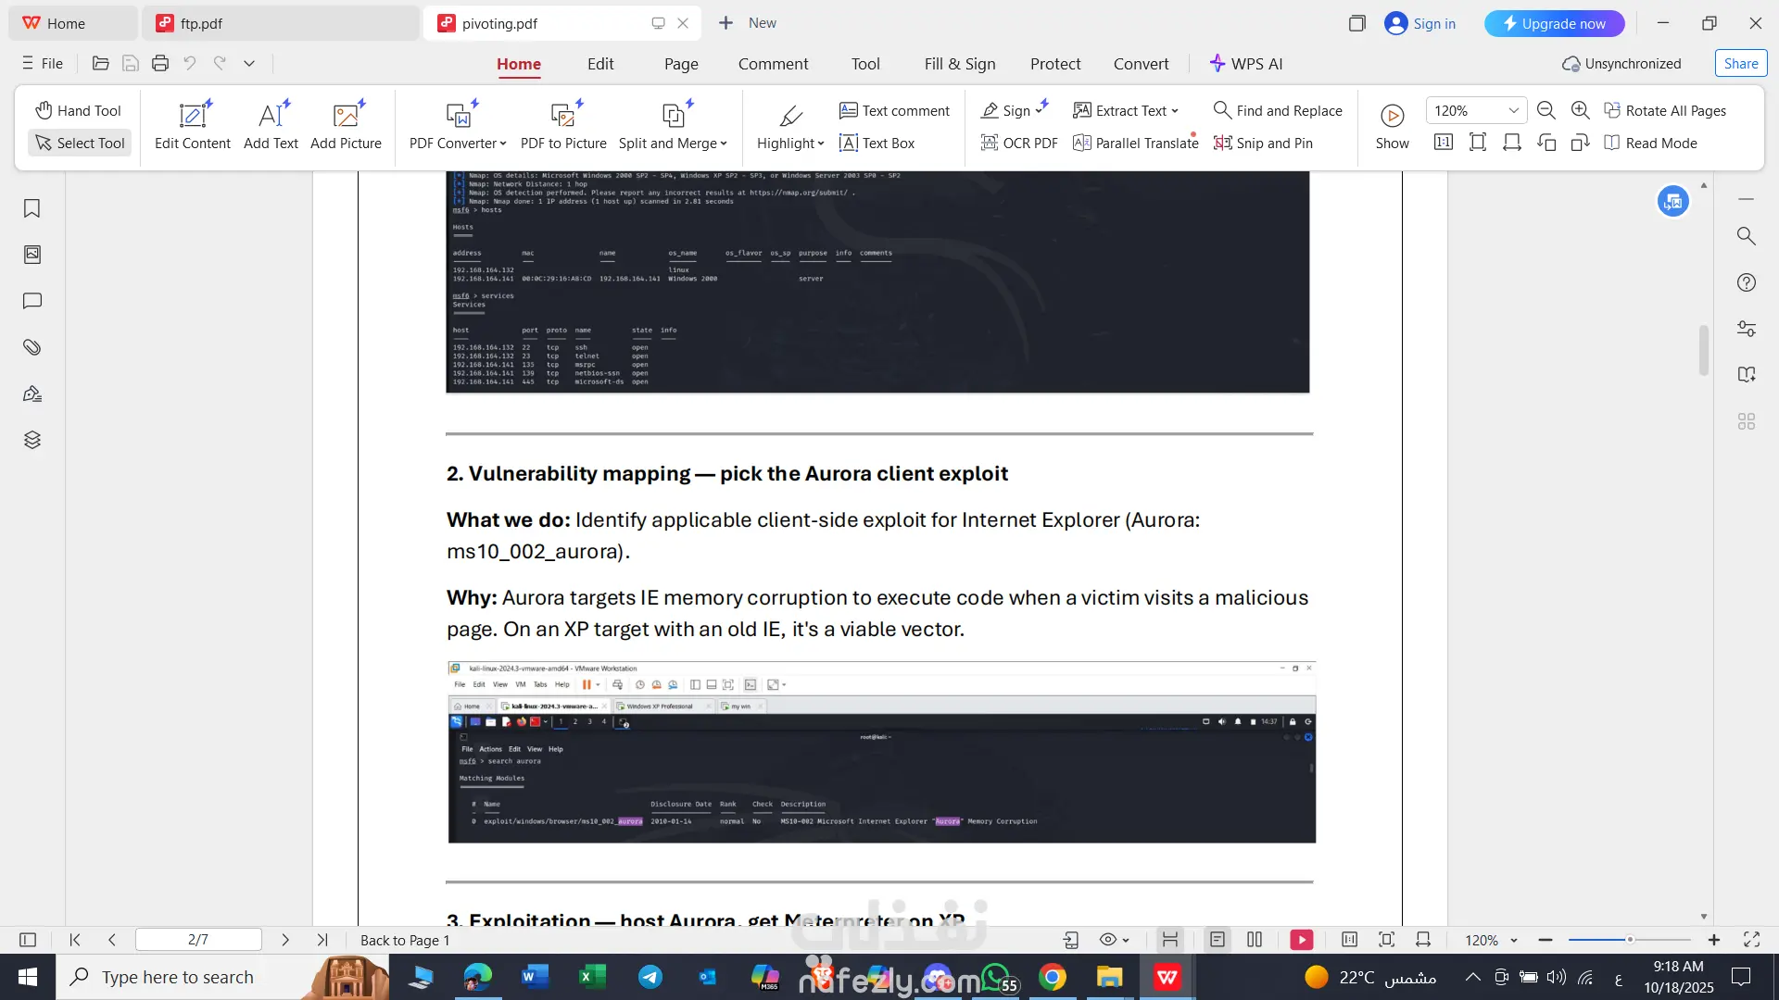Click the zoom slider in status bar
Screen dimensions: 1779x1000
[x=1629, y=940]
